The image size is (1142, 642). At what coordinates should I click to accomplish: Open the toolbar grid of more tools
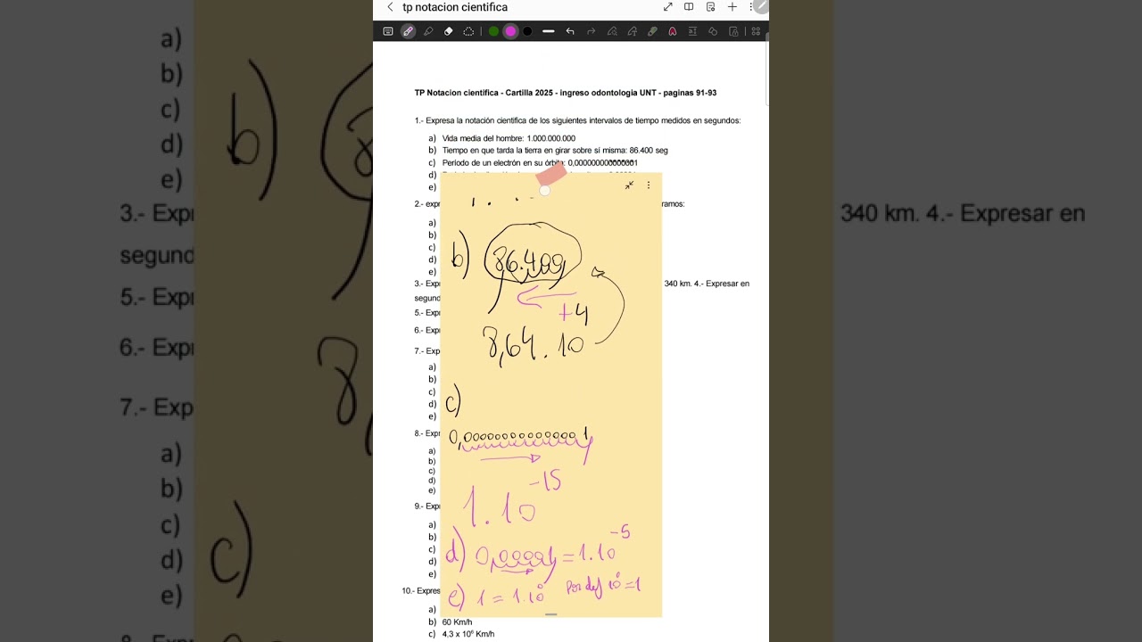point(756,31)
